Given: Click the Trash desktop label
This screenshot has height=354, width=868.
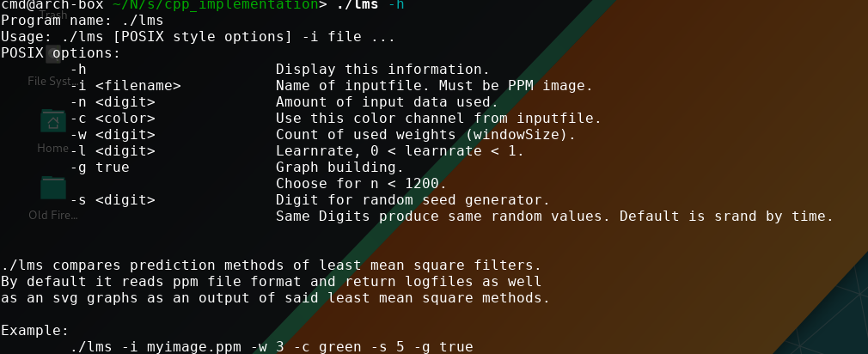Looking at the screenshot, I should (x=53, y=15).
